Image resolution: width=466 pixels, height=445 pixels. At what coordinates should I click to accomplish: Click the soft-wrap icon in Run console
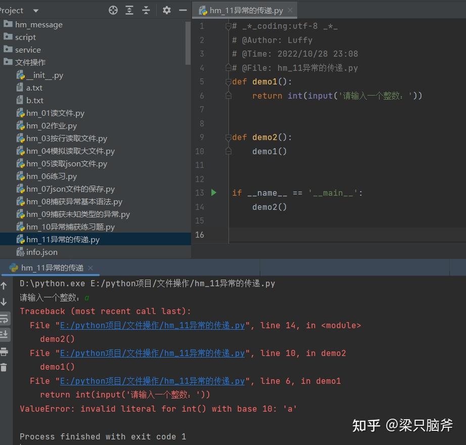tap(4, 319)
